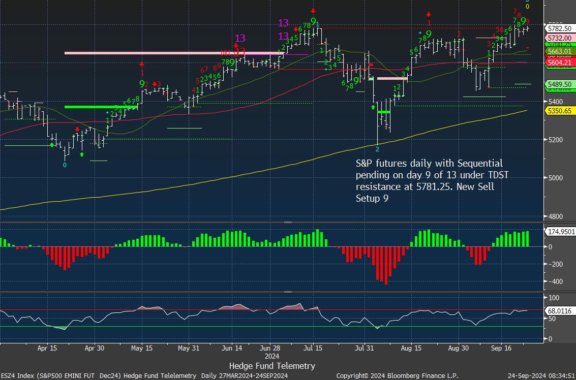Click the Aug 30 date label
The height and width of the screenshot is (380, 576).
(x=459, y=349)
